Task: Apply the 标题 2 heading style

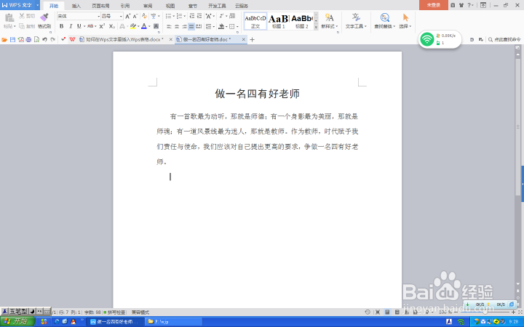Action: (302, 21)
